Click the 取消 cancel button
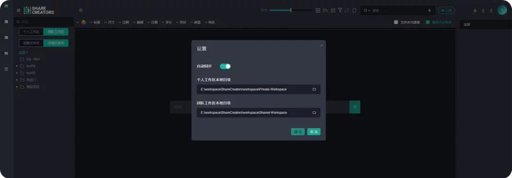 tap(314, 132)
